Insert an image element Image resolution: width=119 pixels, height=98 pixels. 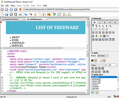pos(101,36)
